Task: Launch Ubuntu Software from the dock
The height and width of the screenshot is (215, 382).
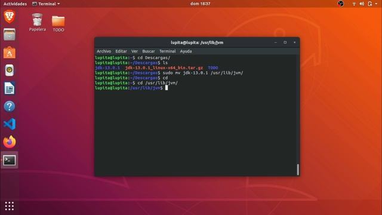Action: pyautogui.click(x=10, y=53)
